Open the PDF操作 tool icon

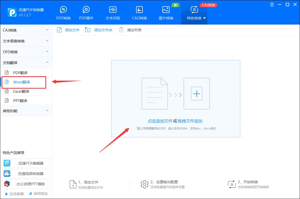(x=86, y=10)
